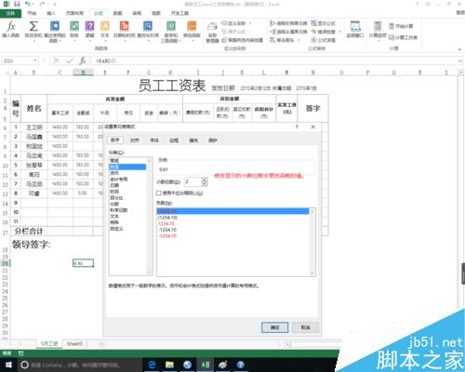Viewport: 465px width, 372px height.
Task: Open the Logical functions question-mark icon
Action: (89, 30)
